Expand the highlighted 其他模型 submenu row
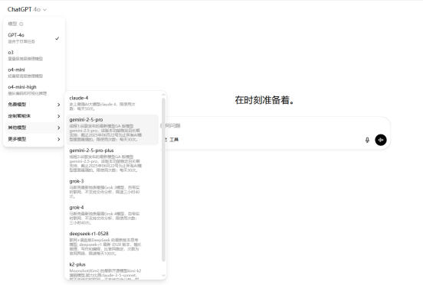 coord(34,128)
